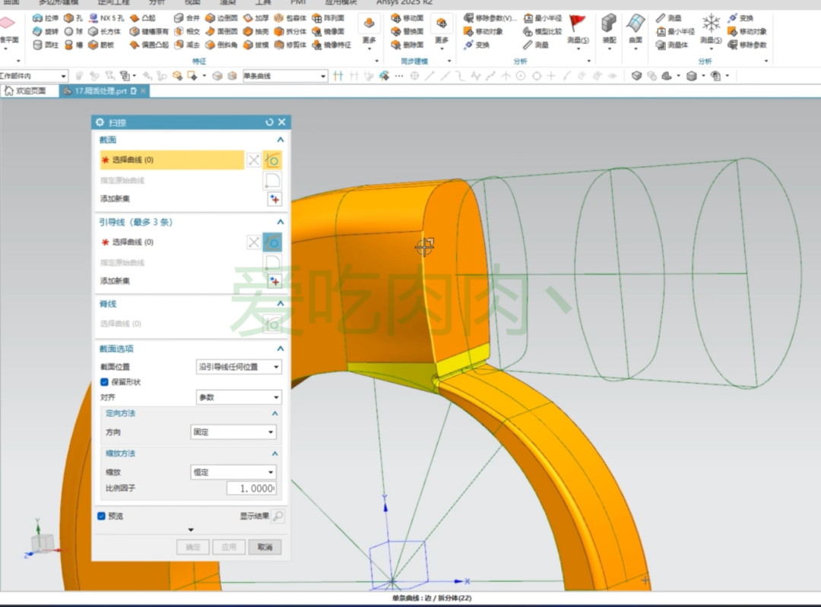This screenshot has width=821, height=607.
Task: Select the 圆柱 cylinder tool
Action: click(46, 45)
